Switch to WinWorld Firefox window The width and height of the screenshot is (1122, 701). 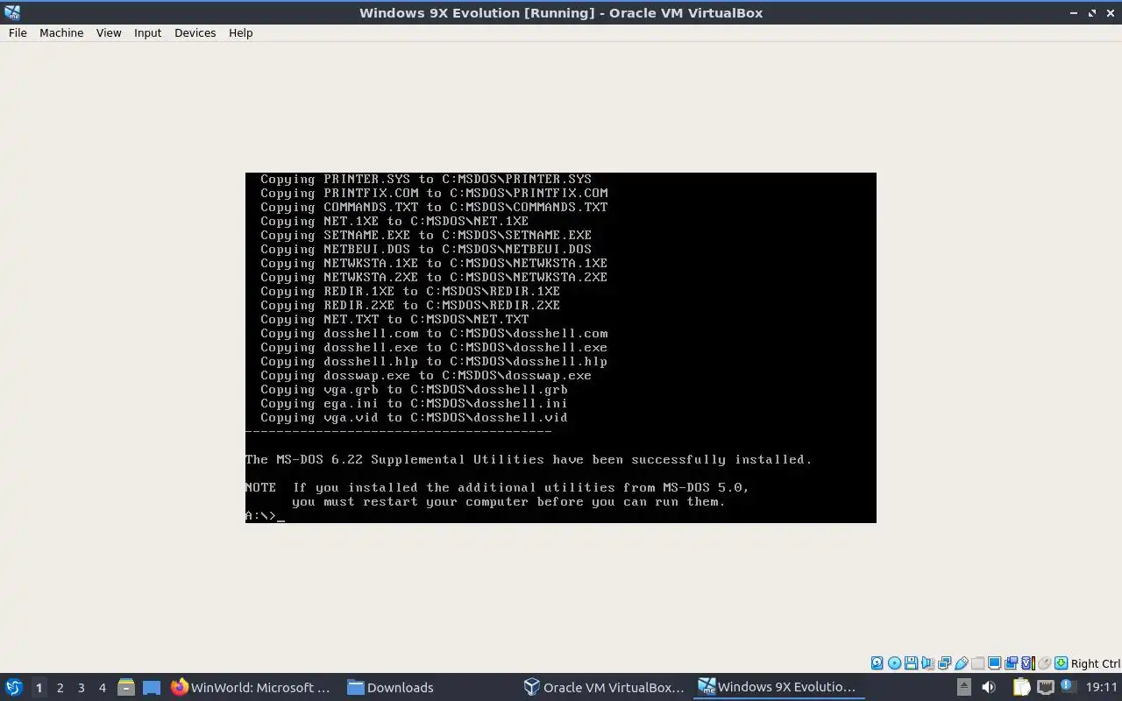(x=252, y=687)
